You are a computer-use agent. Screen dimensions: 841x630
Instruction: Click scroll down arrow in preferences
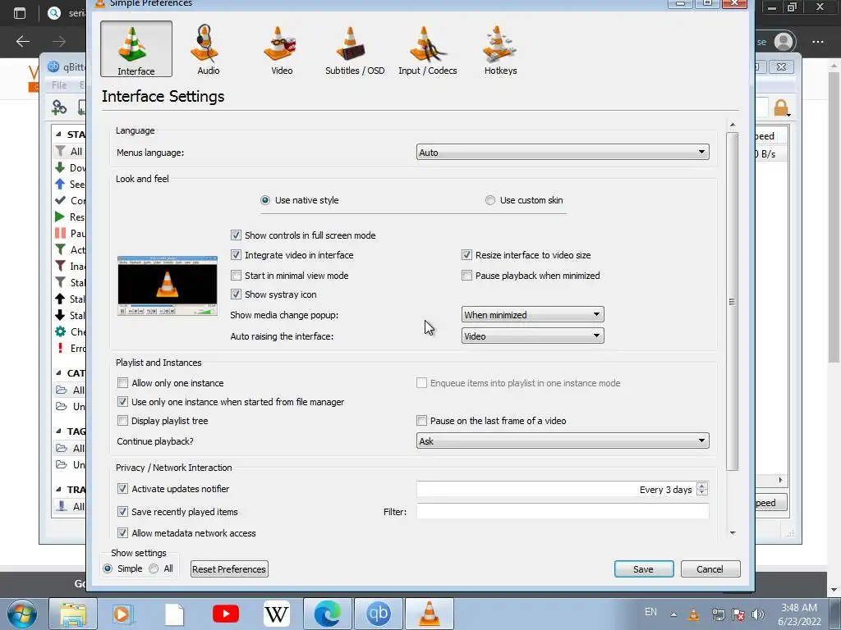coord(732,533)
